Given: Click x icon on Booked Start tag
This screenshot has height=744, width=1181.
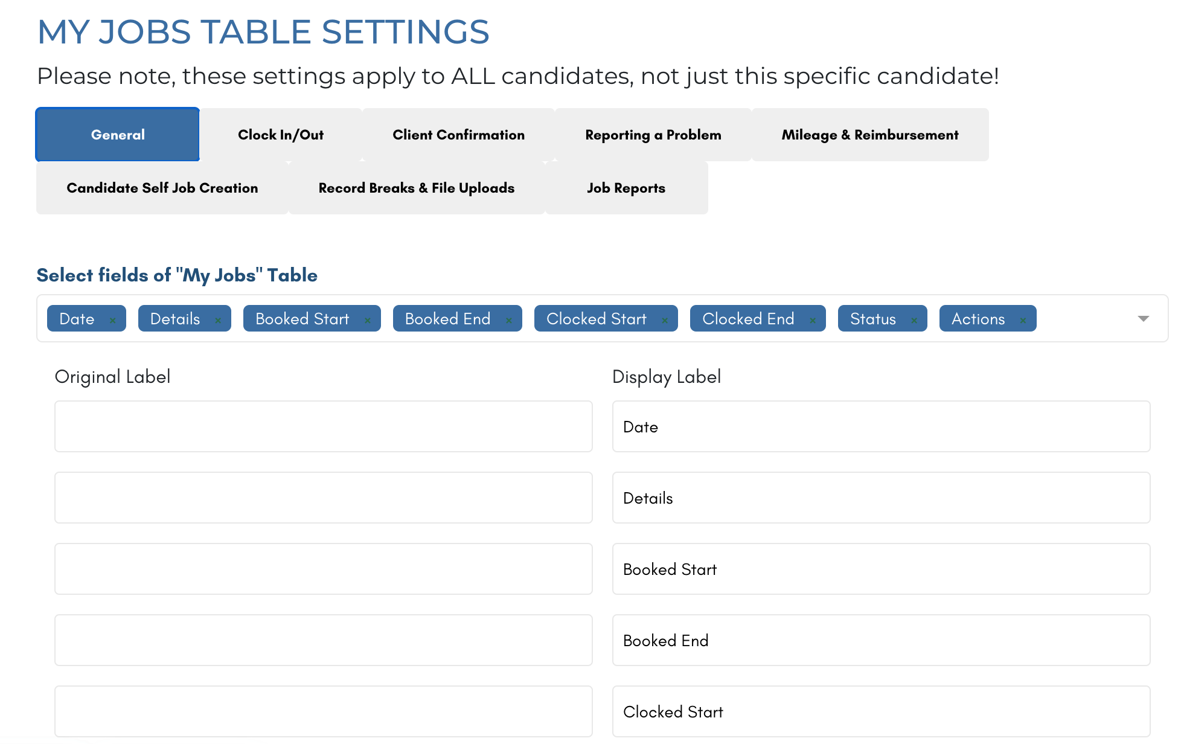Looking at the screenshot, I should click(x=367, y=320).
